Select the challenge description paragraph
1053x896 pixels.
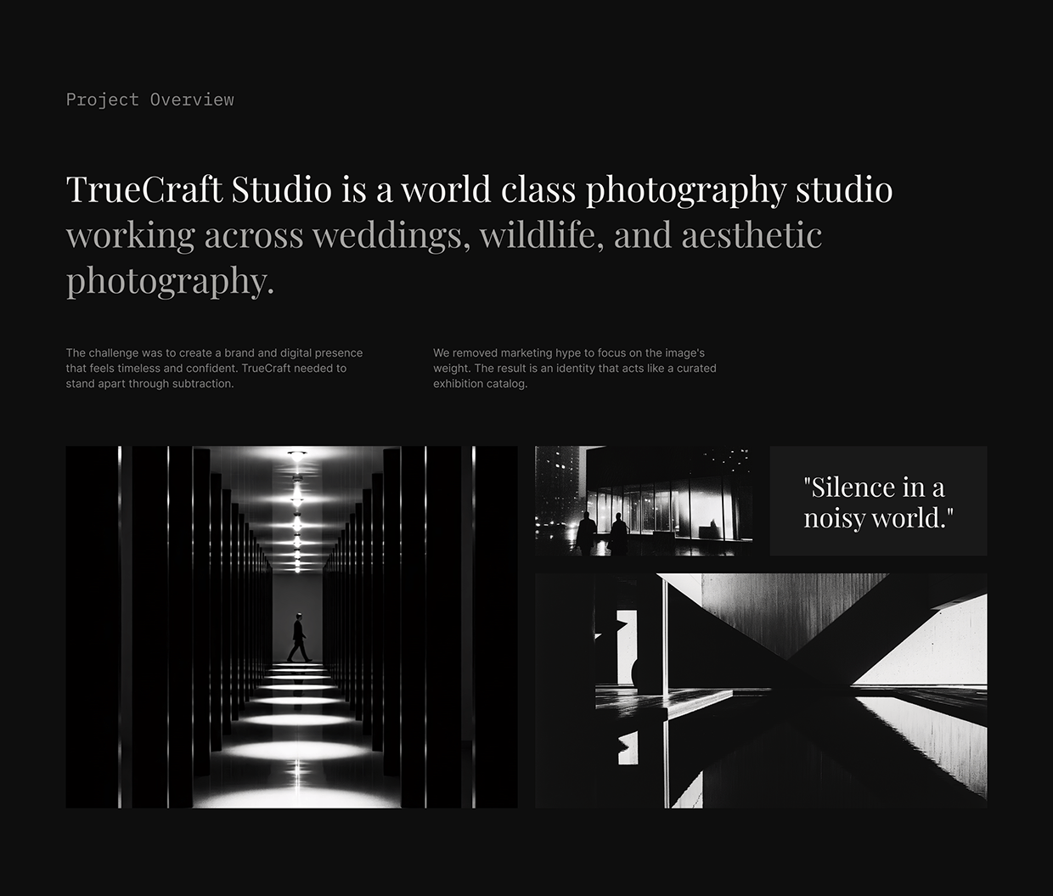click(214, 368)
